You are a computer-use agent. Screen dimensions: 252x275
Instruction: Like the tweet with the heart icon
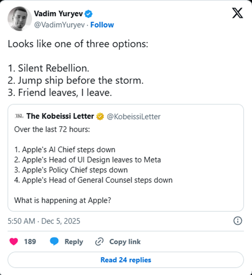14,242
